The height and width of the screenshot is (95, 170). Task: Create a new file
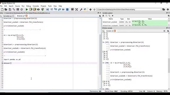coord(2,9)
